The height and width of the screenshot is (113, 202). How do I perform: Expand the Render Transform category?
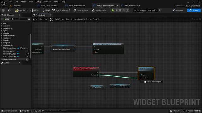2,35
